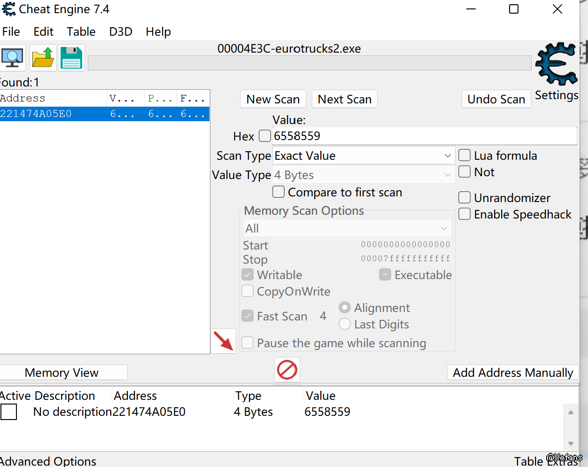Open the memory region All dropdown

coord(348,228)
